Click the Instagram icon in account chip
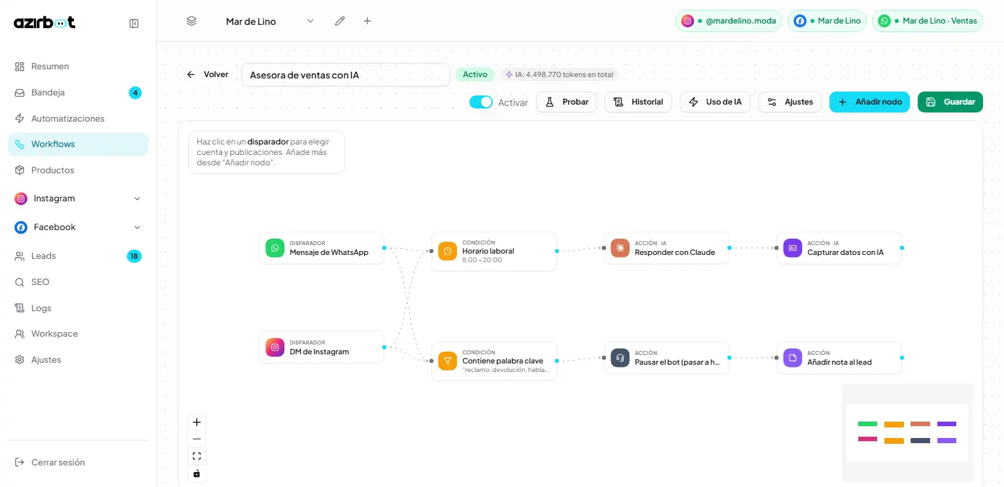The width and height of the screenshot is (1004, 487). click(688, 21)
